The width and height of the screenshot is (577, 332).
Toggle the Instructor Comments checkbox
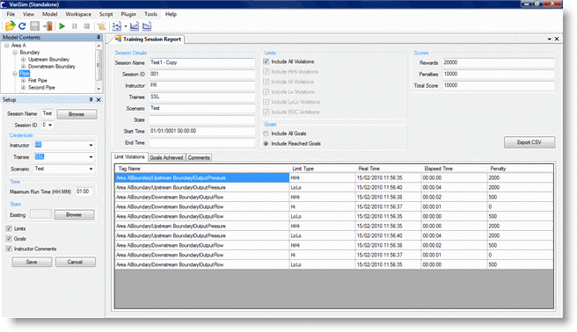coord(9,249)
